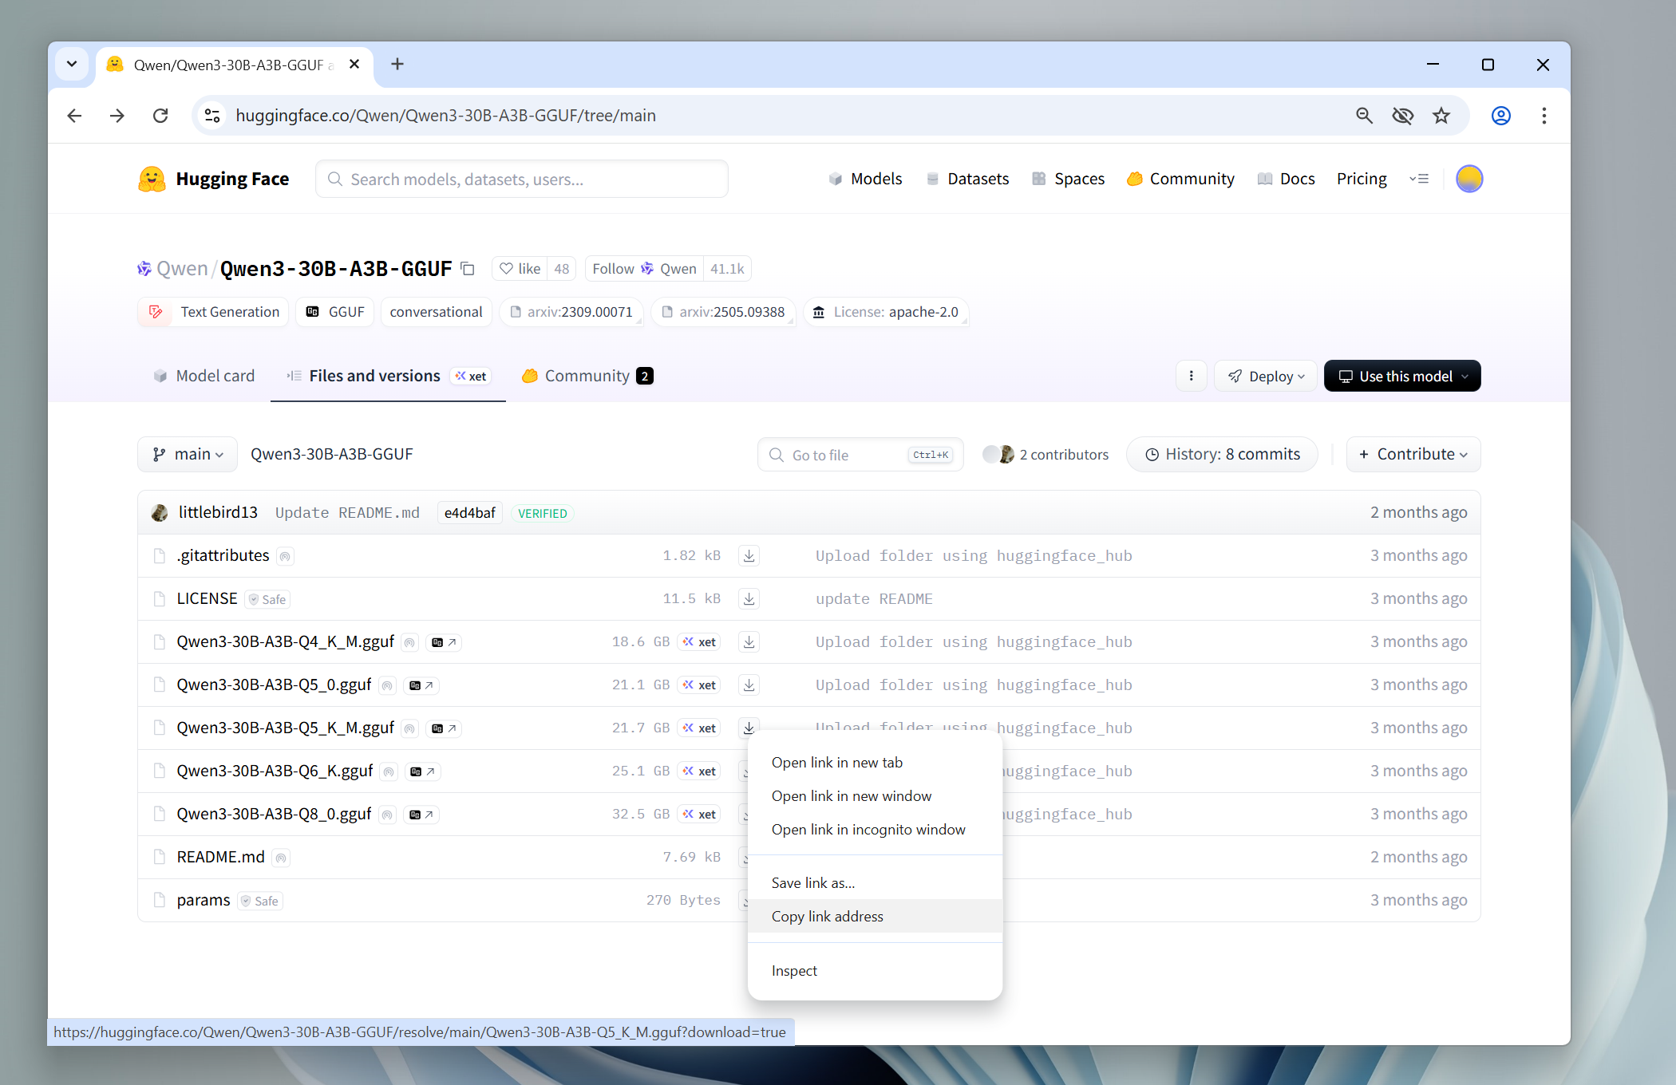This screenshot has height=1085, width=1676.
Task: Expand the main branch selector
Action: [x=188, y=454]
